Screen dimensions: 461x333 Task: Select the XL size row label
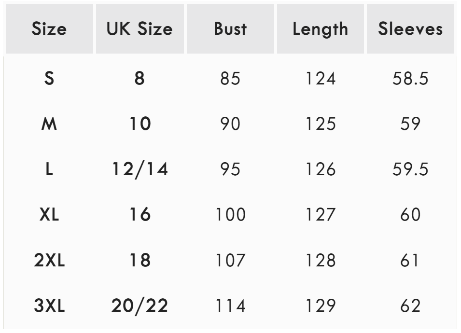[x=49, y=215]
